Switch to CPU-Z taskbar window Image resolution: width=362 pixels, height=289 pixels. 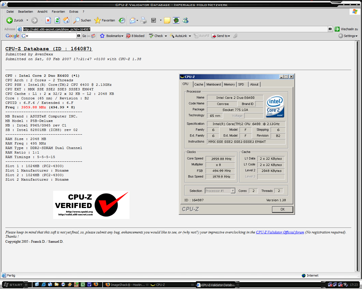click(x=172, y=285)
